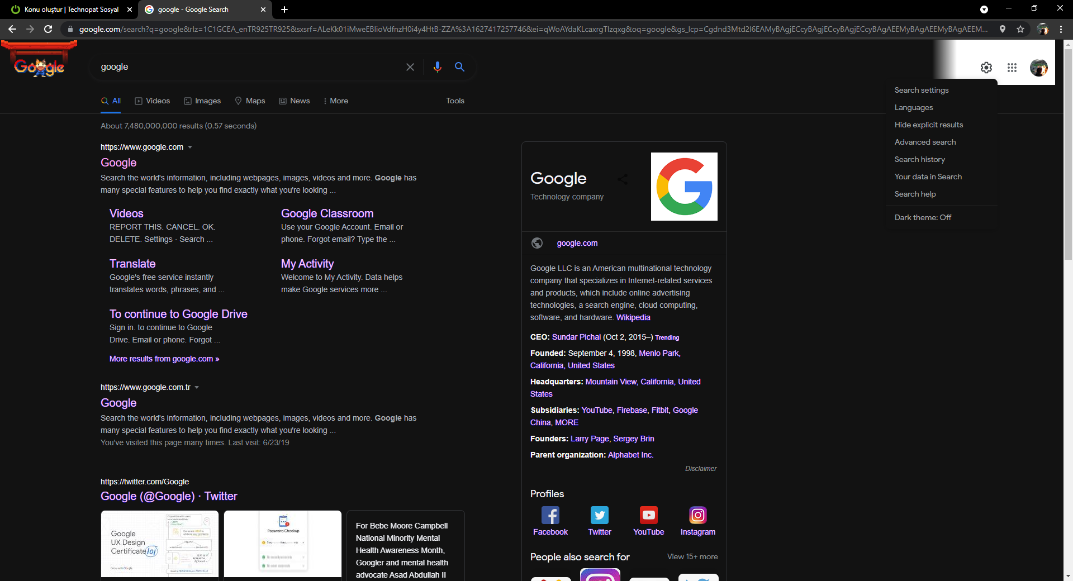The height and width of the screenshot is (581, 1073).
Task: Switch to Videos tab
Action: 153,101
